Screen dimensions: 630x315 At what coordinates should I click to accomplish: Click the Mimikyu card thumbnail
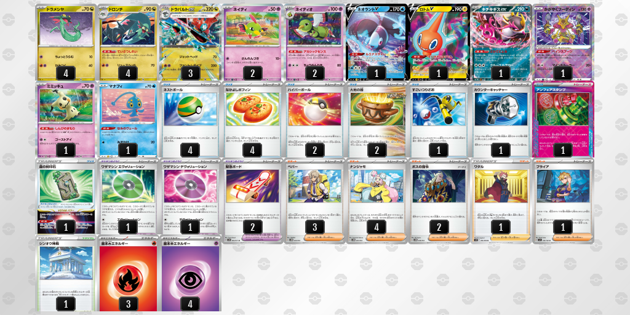[66, 119]
